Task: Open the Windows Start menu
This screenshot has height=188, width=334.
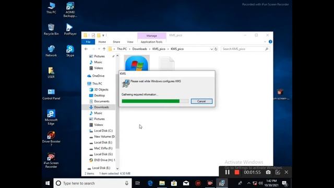Action: [47, 183]
